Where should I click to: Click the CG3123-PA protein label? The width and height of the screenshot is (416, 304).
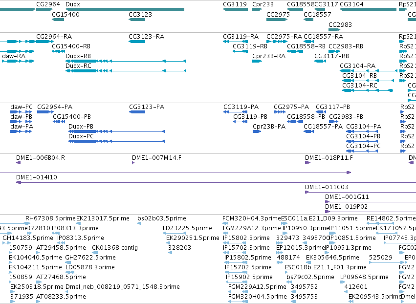[147, 107]
